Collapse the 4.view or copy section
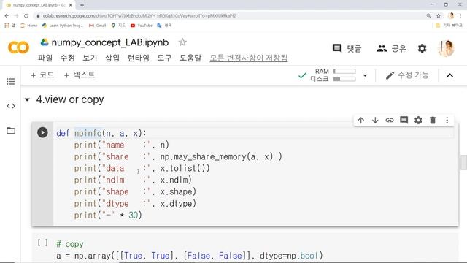Screen dimensions: 467x263 pos(27,99)
